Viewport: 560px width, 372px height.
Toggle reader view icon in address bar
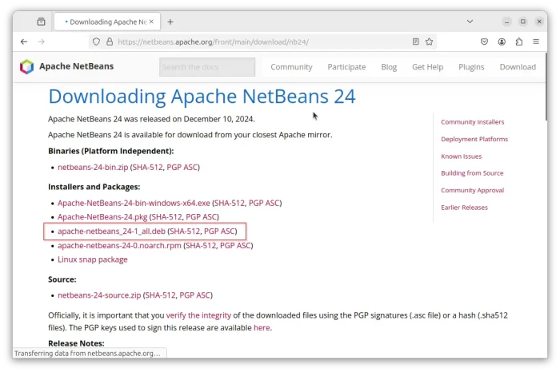[x=415, y=42]
